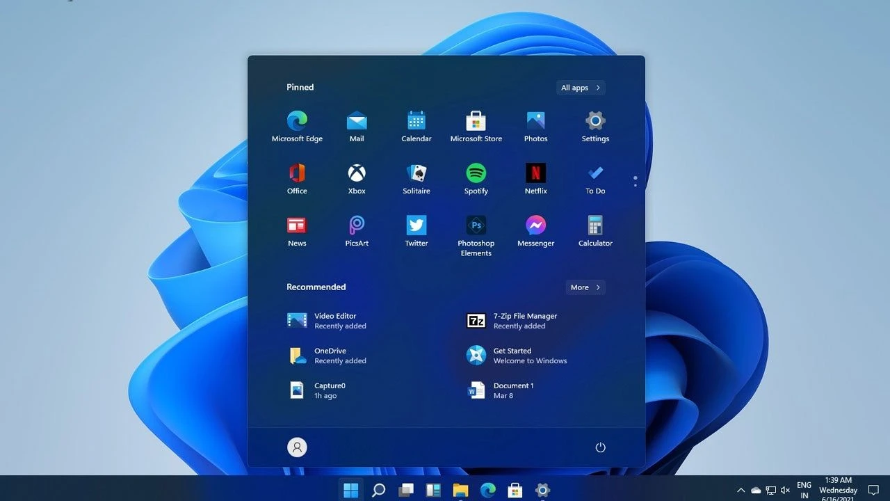
Task: Launch Microsoft To Do
Action: click(x=595, y=173)
